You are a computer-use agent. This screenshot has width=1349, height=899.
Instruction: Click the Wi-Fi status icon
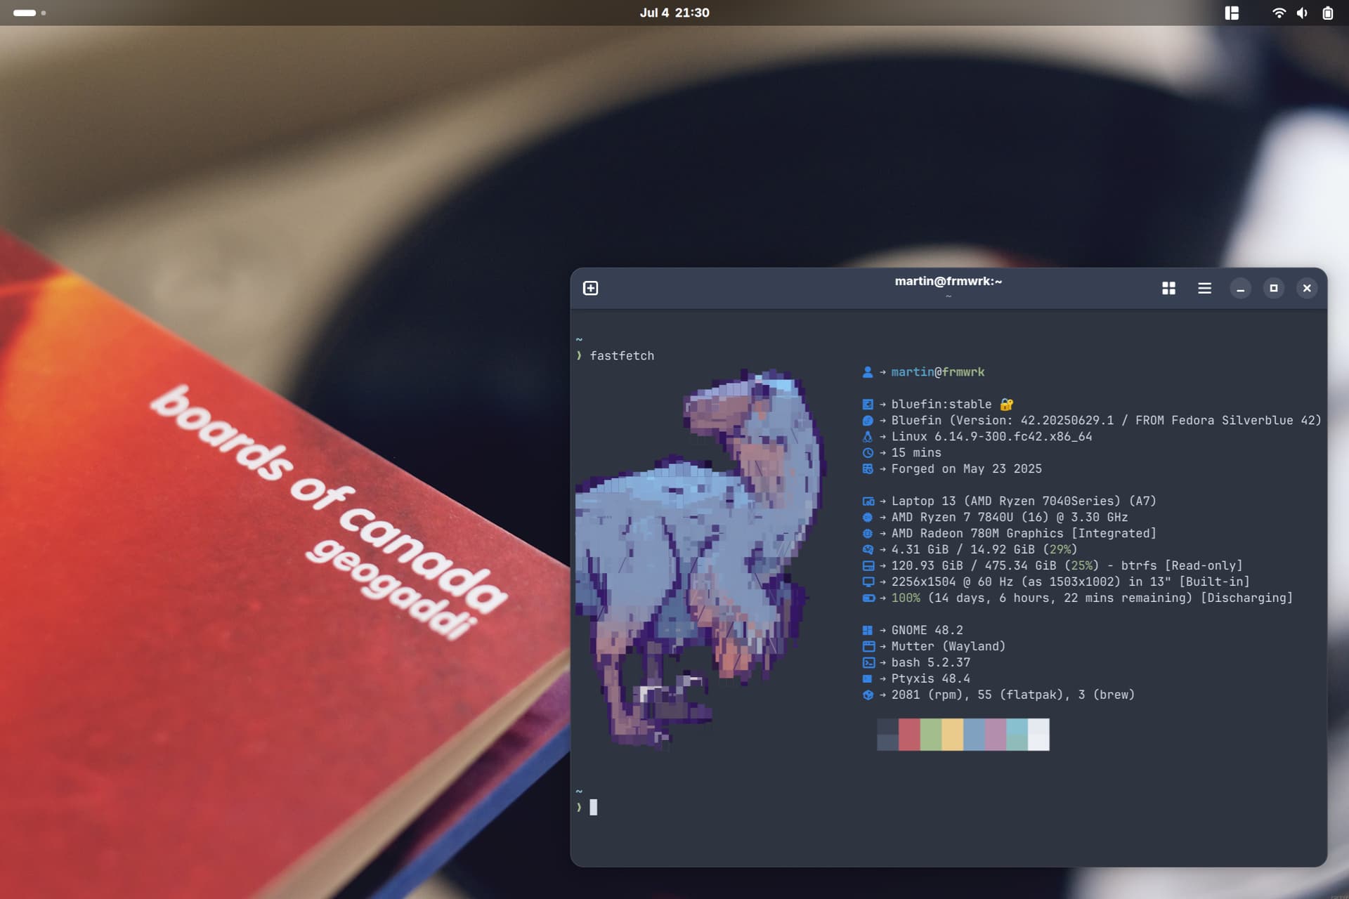(1279, 13)
